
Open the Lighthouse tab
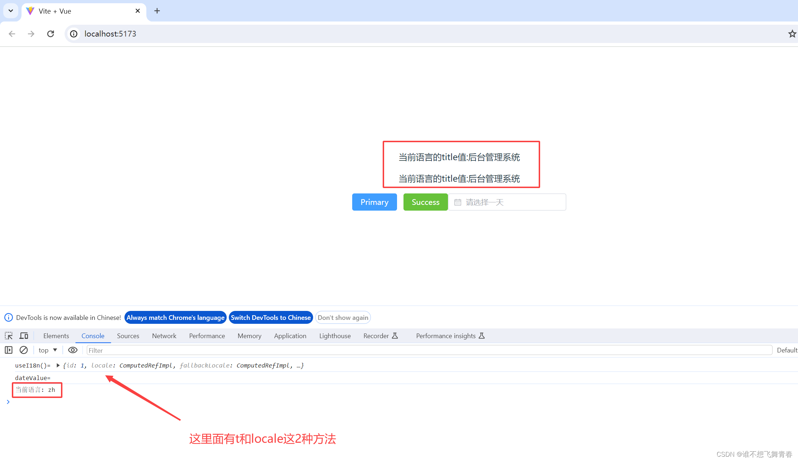335,336
